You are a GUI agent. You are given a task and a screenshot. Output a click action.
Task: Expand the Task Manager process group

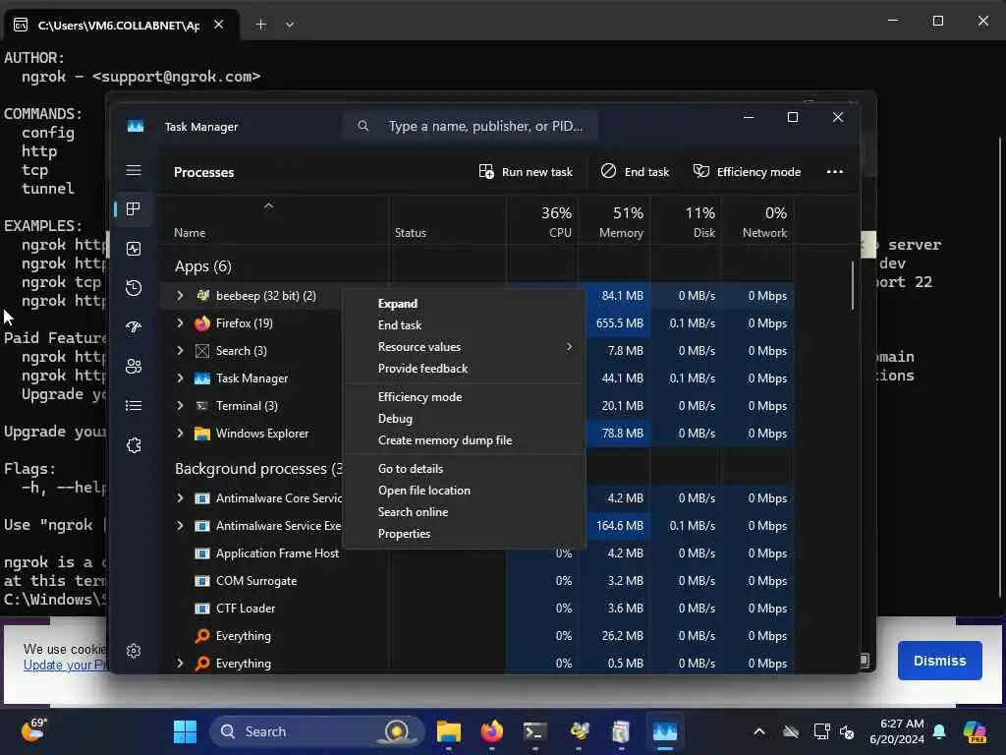tap(180, 378)
